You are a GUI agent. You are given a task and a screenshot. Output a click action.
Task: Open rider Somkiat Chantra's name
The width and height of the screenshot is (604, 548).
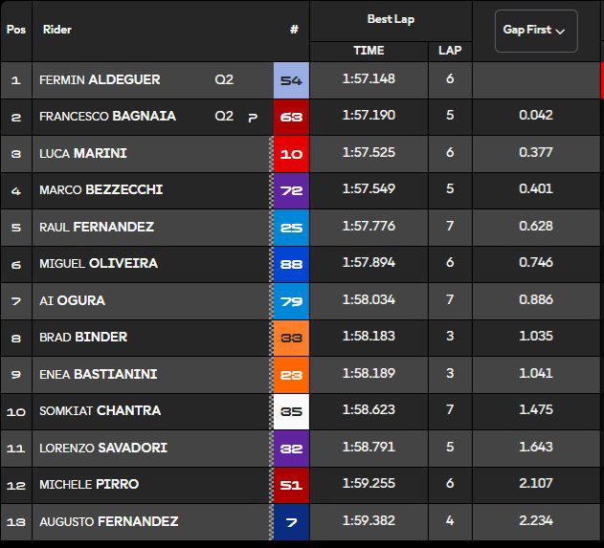pos(100,411)
